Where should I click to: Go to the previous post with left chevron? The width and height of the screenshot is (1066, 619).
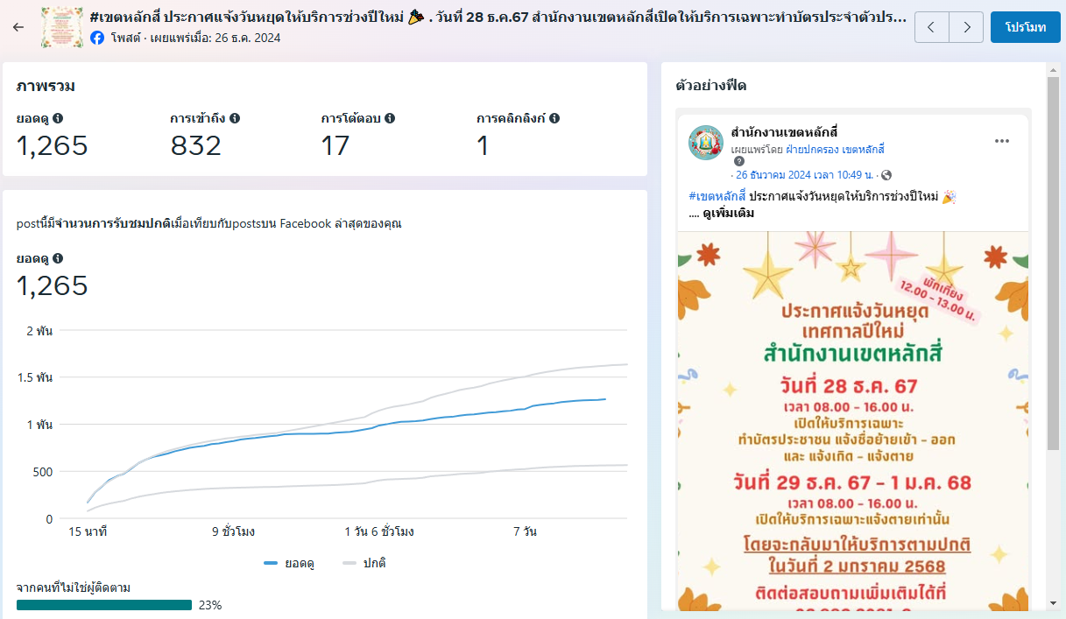pos(931,27)
